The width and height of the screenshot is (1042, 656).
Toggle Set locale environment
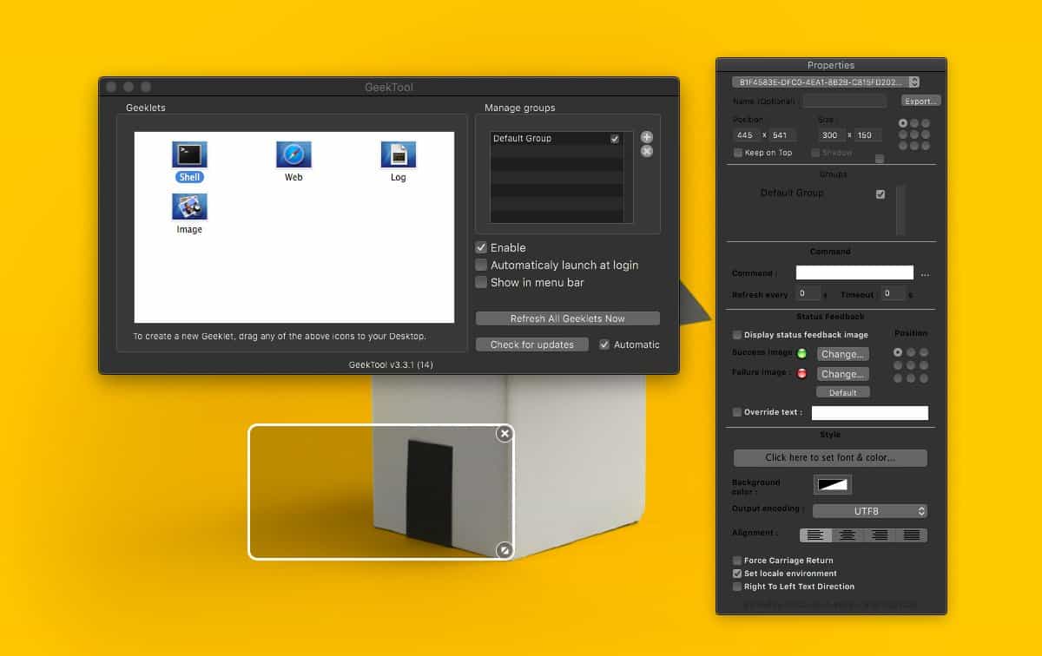[737, 574]
